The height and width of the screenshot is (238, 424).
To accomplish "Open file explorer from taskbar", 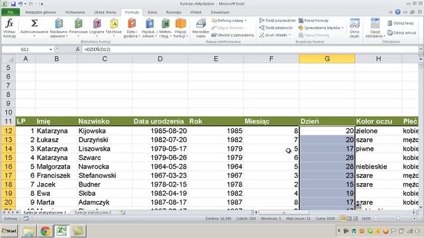I will (28, 231).
